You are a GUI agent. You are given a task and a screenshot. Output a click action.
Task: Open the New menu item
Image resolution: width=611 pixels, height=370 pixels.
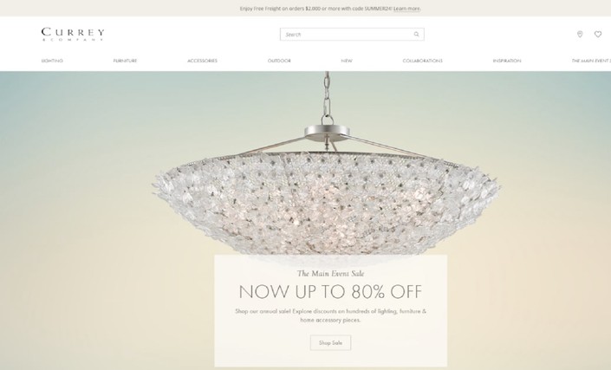pyautogui.click(x=347, y=61)
